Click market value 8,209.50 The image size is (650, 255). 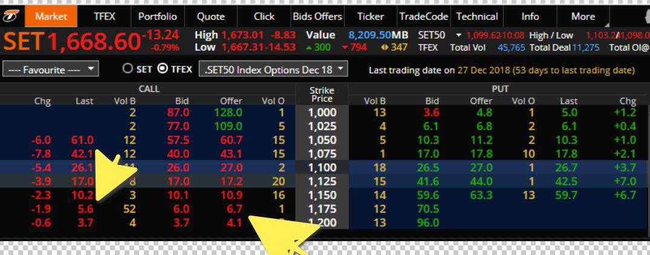click(370, 35)
